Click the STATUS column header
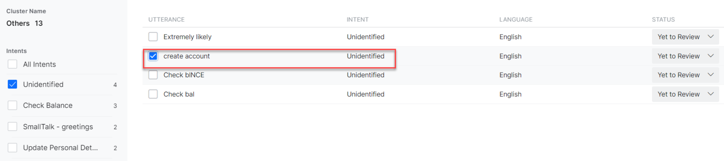 pyautogui.click(x=663, y=20)
